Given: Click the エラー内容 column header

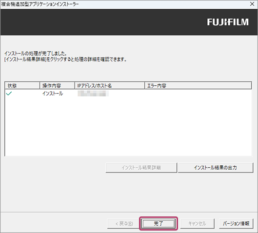Looking at the screenshot, I should [198, 85].
